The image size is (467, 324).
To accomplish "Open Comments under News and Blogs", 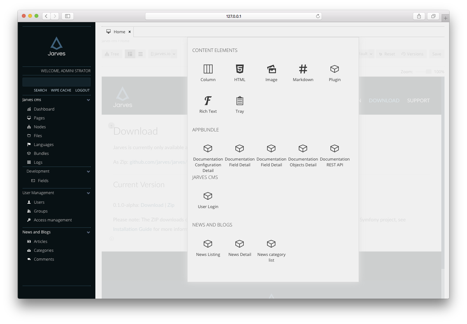I will (44, 259).
